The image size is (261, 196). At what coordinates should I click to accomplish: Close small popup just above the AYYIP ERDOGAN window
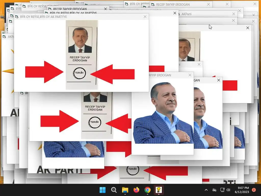coord(199,64)
